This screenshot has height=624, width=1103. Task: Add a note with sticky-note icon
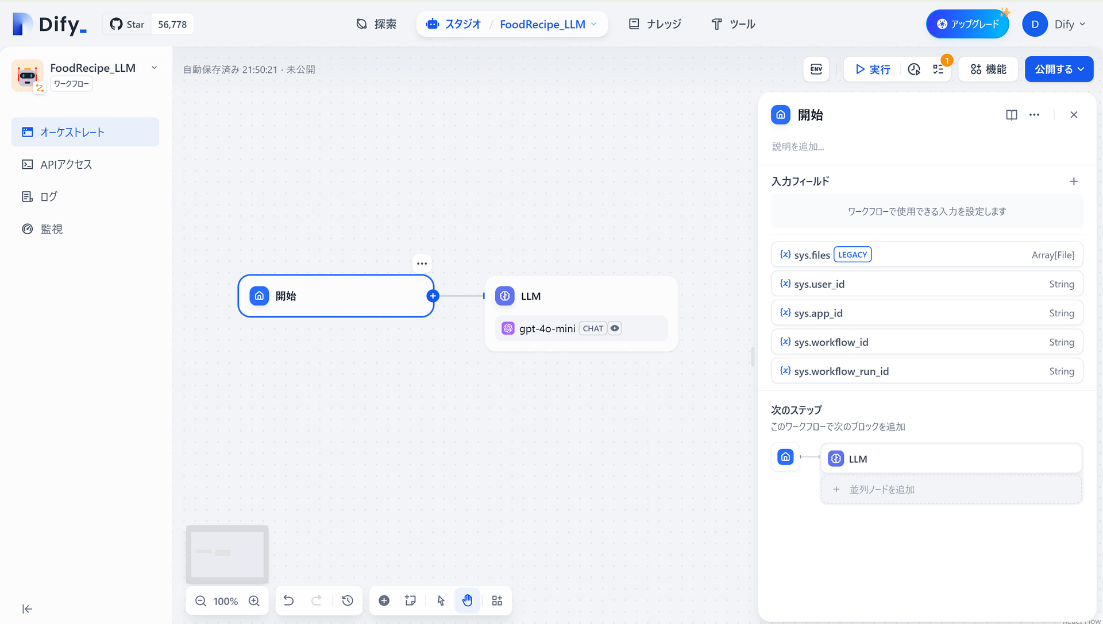410,600
